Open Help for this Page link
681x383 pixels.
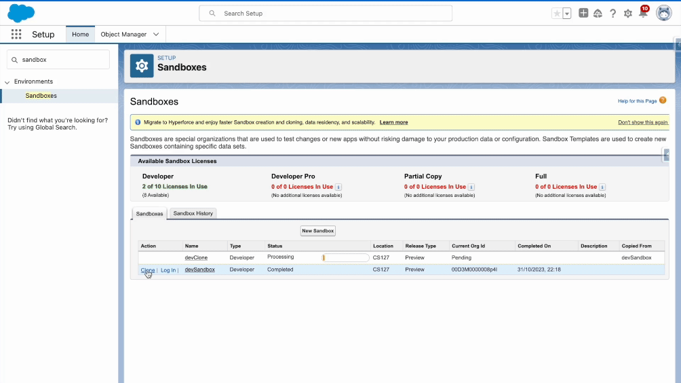coord(637,101)
